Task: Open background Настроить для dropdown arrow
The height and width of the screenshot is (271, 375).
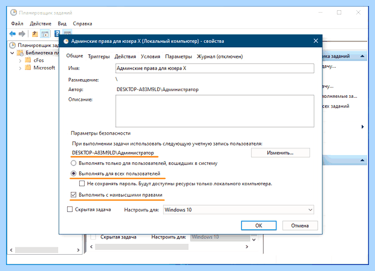Action: pyautogui.click(x=254, y=239)
